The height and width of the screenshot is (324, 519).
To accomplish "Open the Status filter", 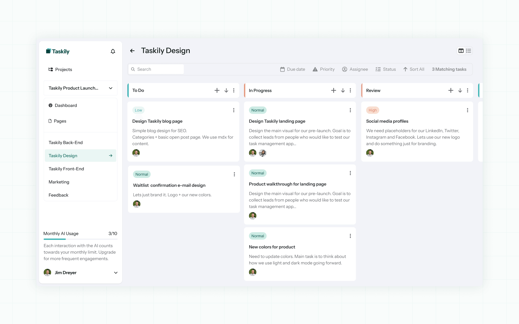I will click(386, 69).
